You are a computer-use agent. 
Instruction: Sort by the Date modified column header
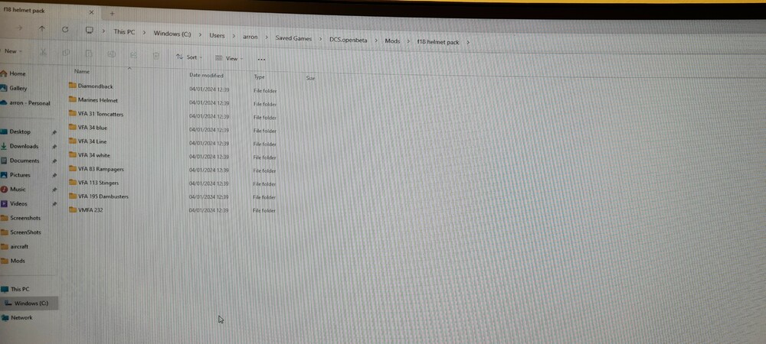pyautogui.click(x=206, y=76)
